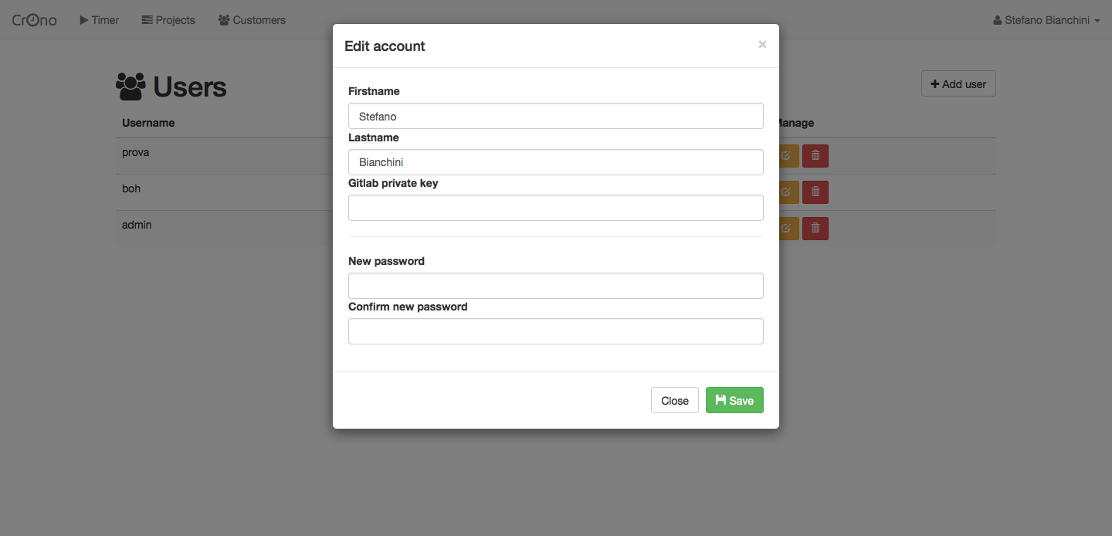Edit the prova user via orange icon
Screen dimensions: 1112x536
788,155
